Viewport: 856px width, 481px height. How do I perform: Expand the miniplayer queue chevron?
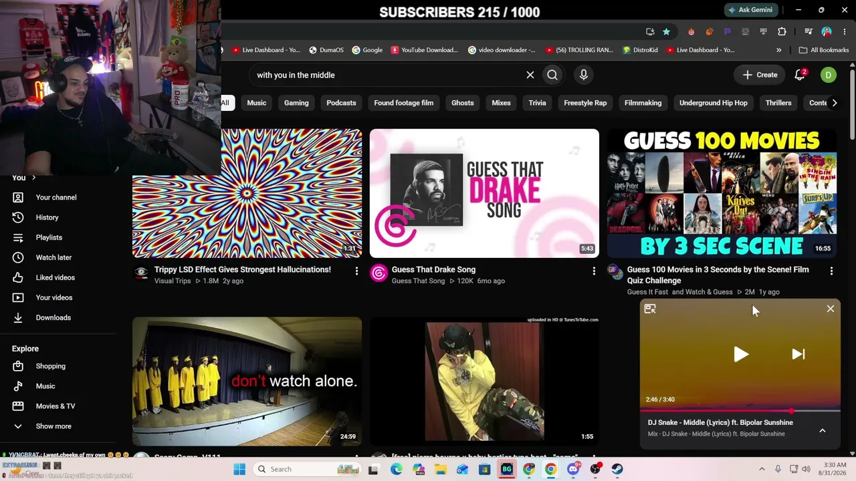point(823,430)
